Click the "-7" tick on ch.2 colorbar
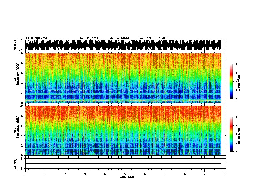This screenshot has height=195, width=253. 236,151
